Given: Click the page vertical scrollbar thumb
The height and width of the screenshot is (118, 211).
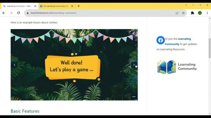Looking at the screenshot, I should click(210, 48).
